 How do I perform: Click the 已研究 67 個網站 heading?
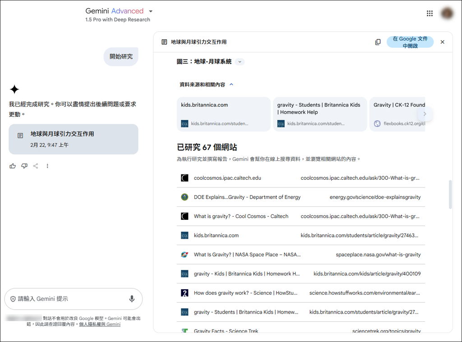[x=207, y=147]
